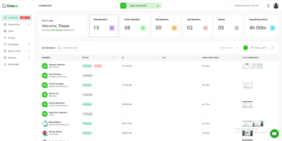282x141 pixels.
Task: Click the Active Members green lightning icon
Action: pos(143,28)
